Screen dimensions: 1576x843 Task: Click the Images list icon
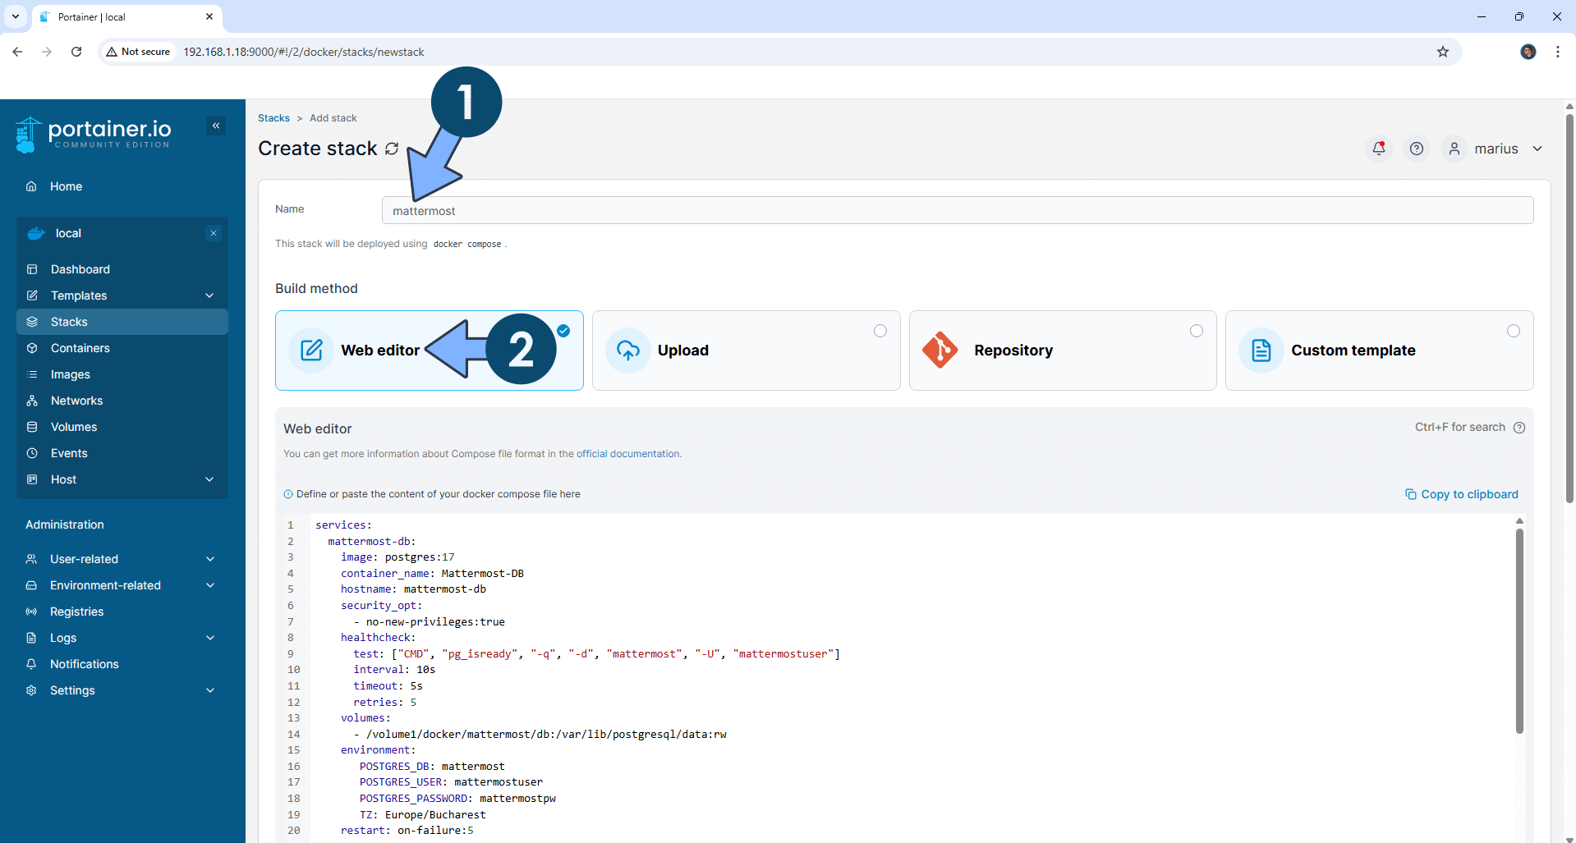[x=32, y=374]
